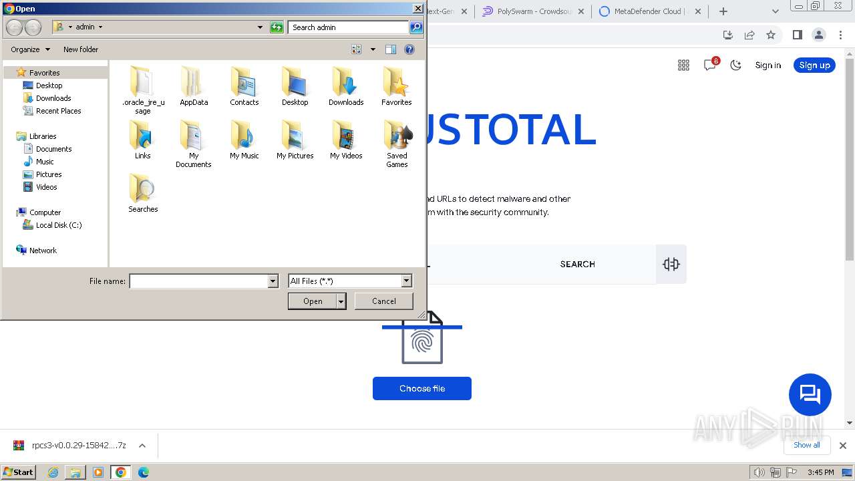This screenshot has height=481, width=855.
Task: Select the Desktop folder in file list
Action: 295,86
